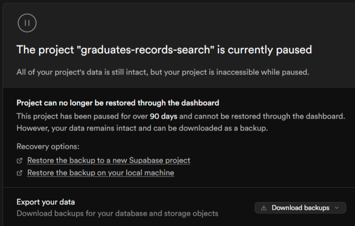
Task: Open "Restore the backup on your local machine"
Action: 100,173
